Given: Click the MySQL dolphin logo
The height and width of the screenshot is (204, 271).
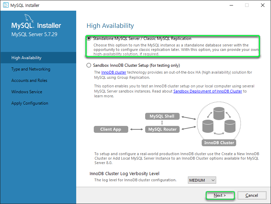Looking at the screenshot, I should coord(29,18).
